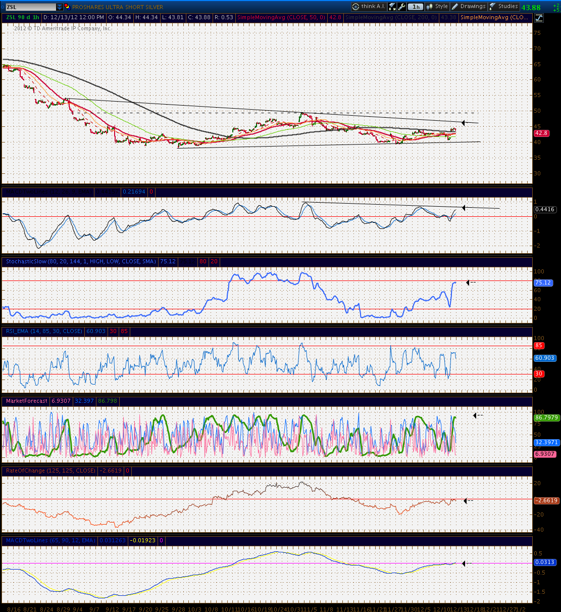Click the range value 'R: 0.53'
Screen dimensions: 561x612
[x=224, y=17]
